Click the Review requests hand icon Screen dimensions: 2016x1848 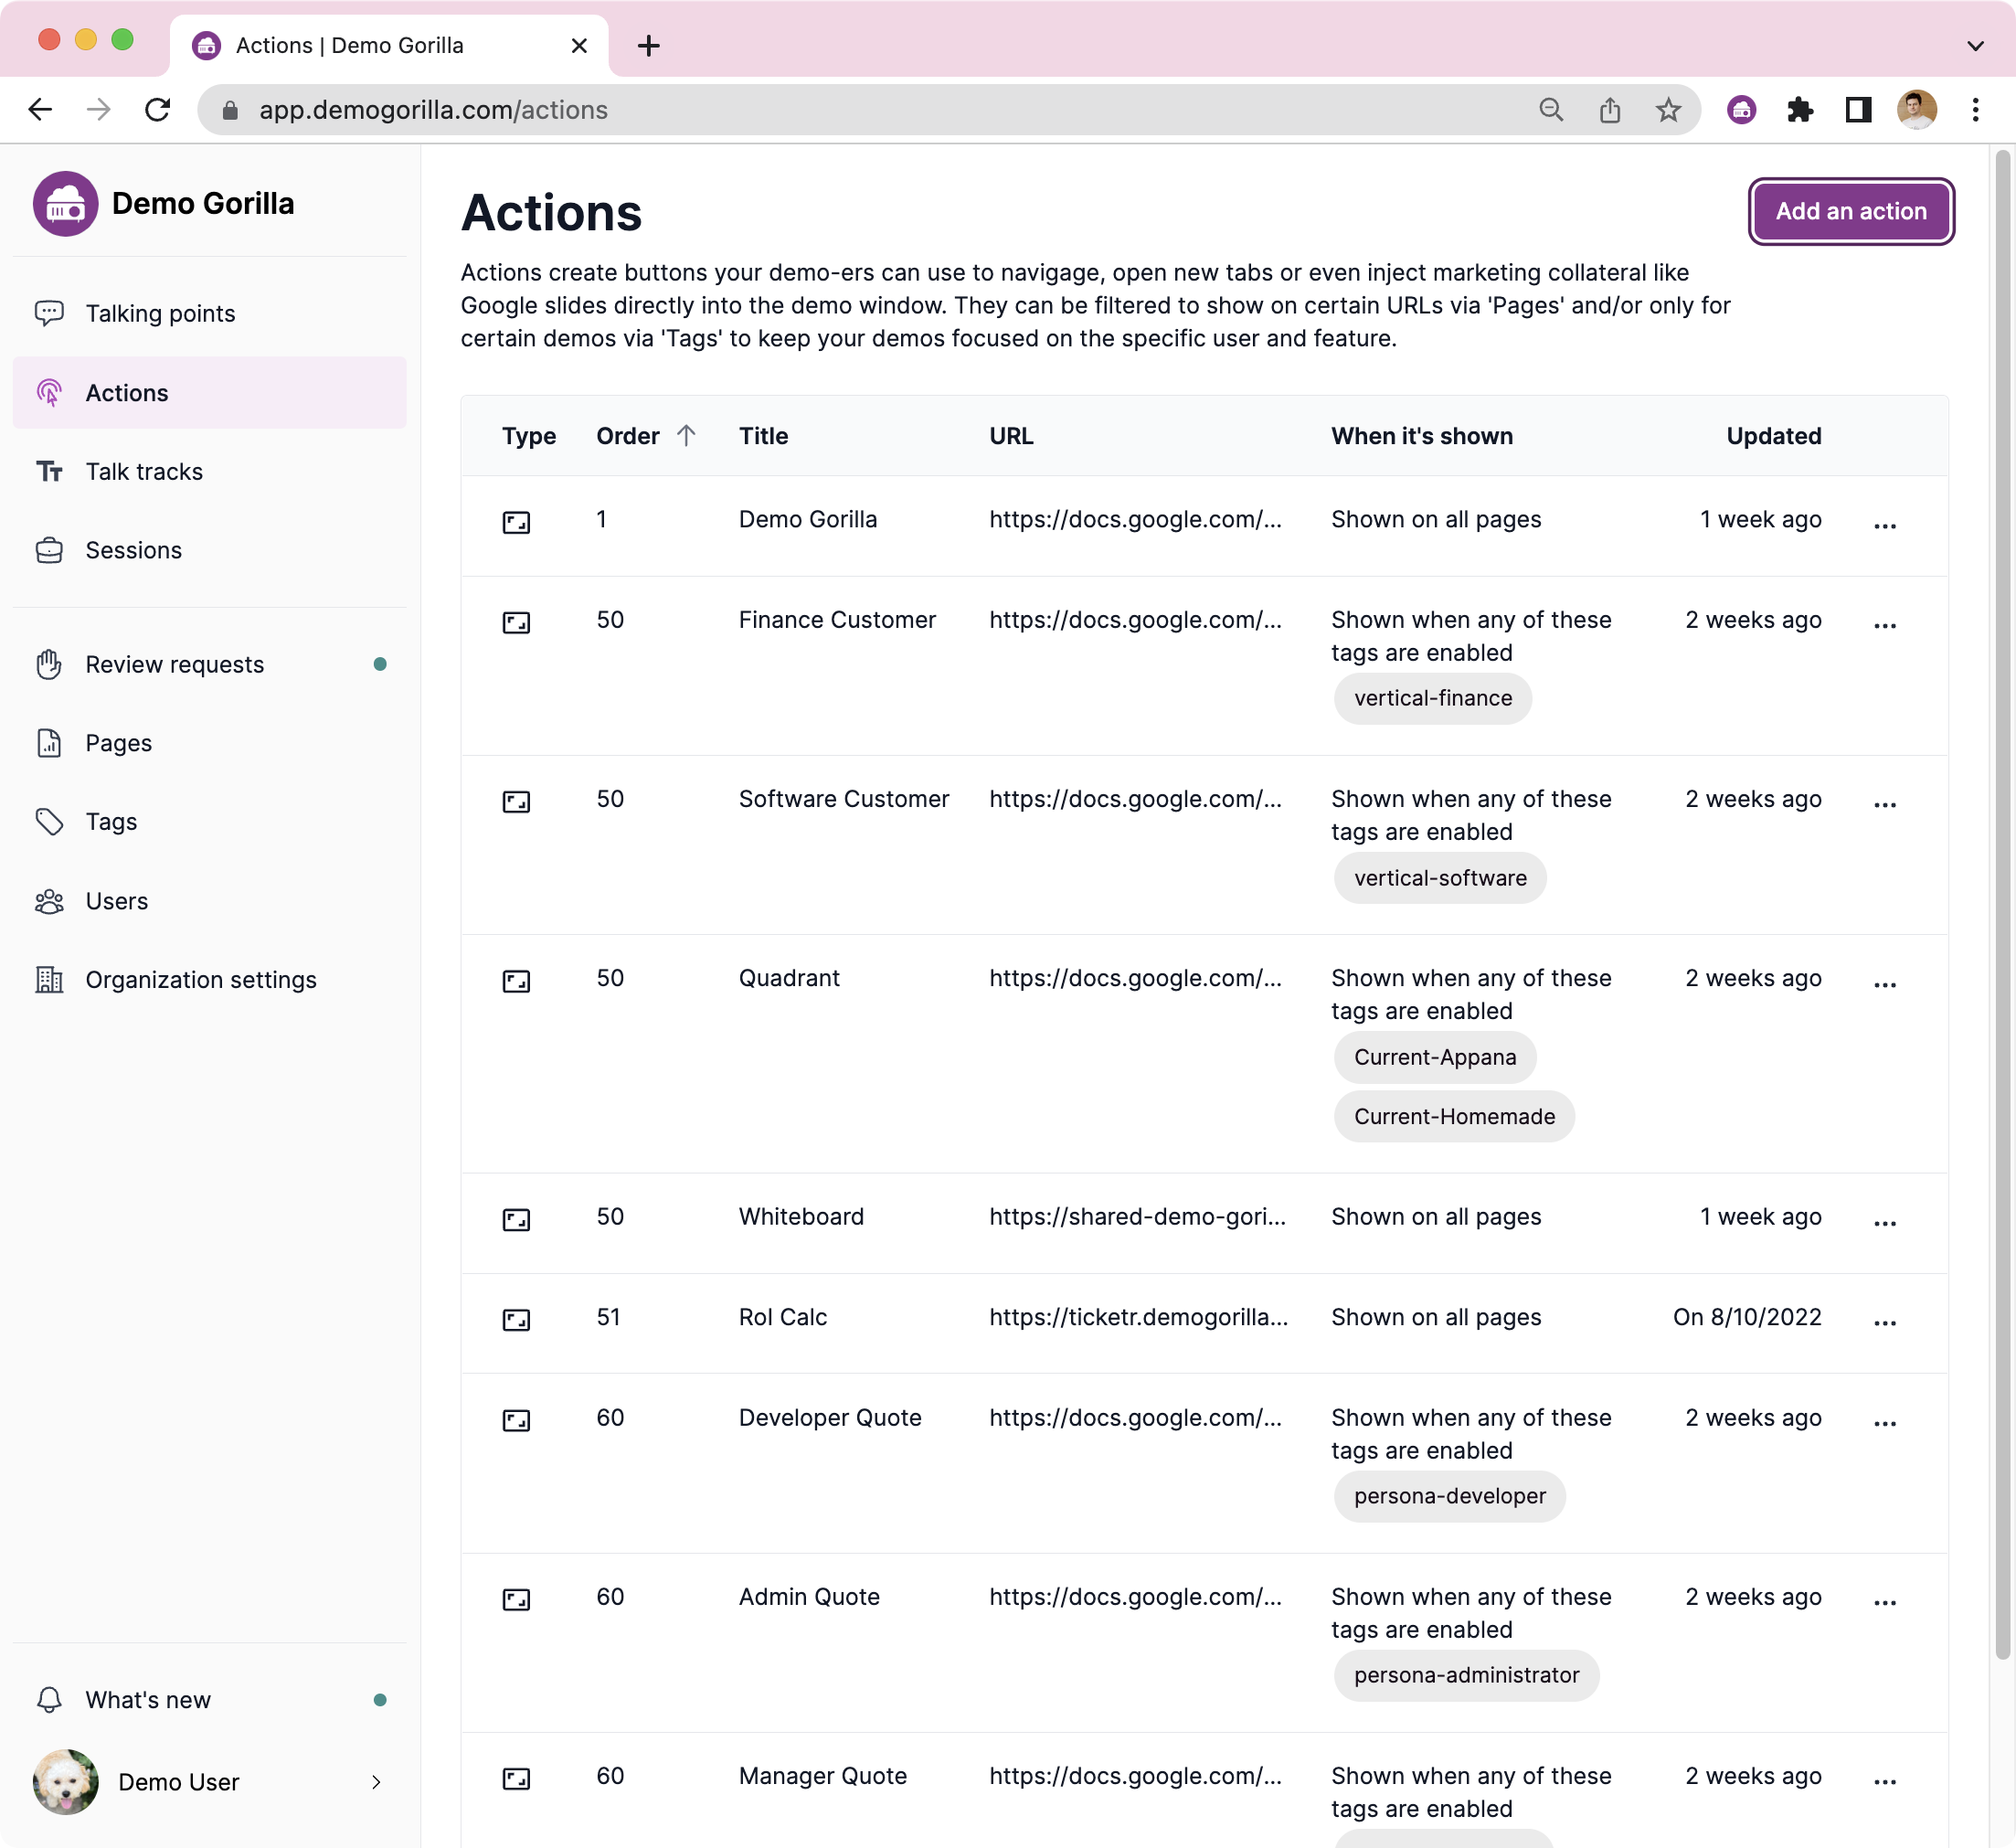coord(49,665)
